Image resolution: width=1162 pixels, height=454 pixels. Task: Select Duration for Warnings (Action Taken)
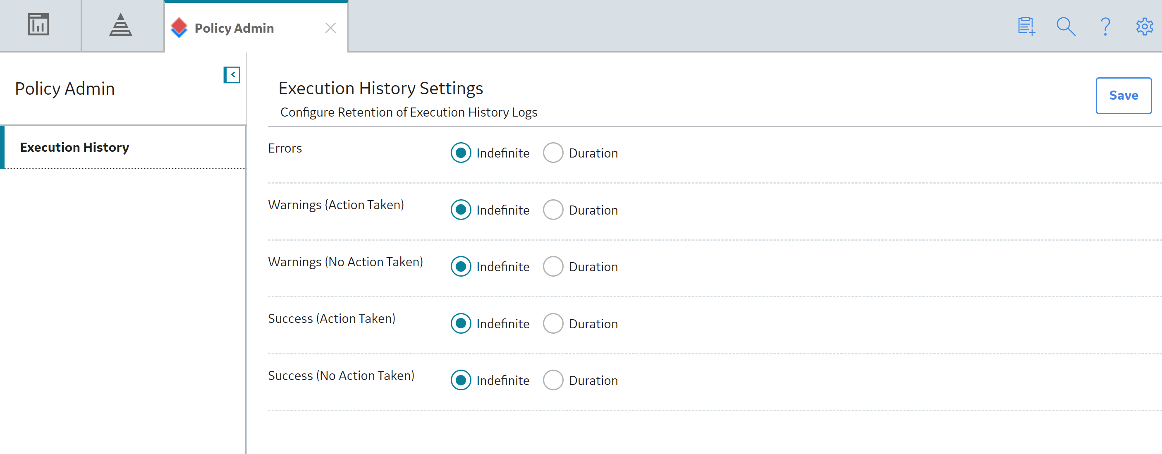coord(553,210)
